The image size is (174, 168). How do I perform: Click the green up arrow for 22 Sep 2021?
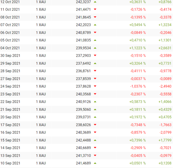pyautogui.click(x=95, y=102)
